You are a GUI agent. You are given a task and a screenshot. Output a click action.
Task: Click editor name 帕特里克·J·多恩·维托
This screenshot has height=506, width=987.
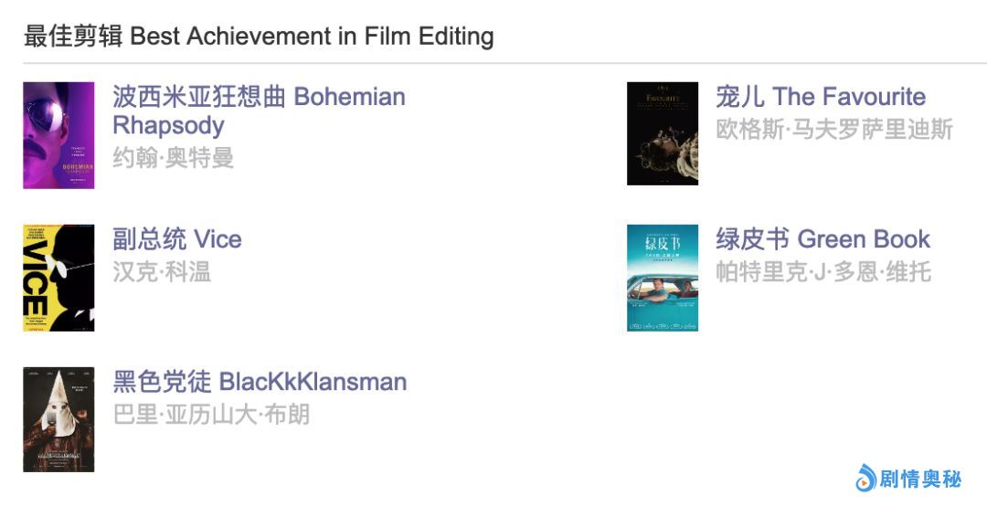tap(822, 271)
